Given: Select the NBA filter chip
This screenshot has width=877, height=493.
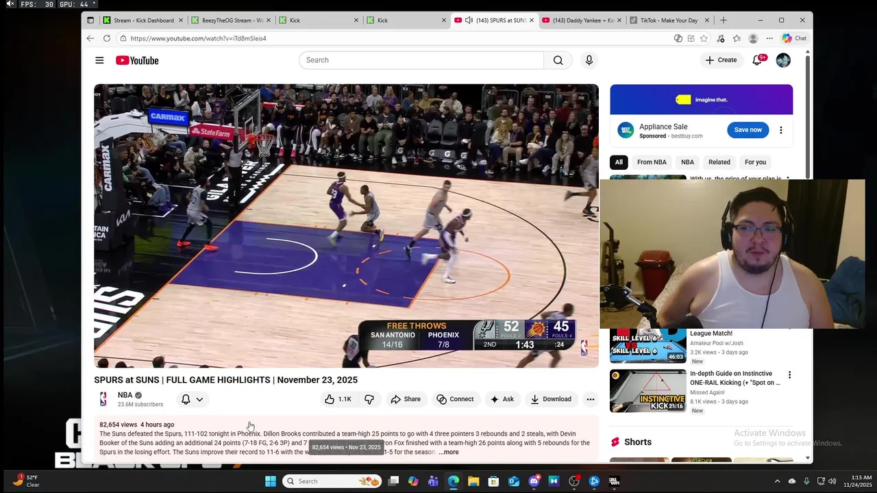Looking at the screenshot, I should click(x=687, y=162).
